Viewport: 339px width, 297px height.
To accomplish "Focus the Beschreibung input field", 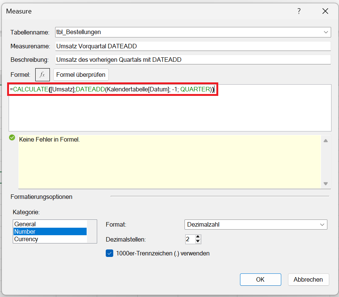I will (x=193, y=60).
